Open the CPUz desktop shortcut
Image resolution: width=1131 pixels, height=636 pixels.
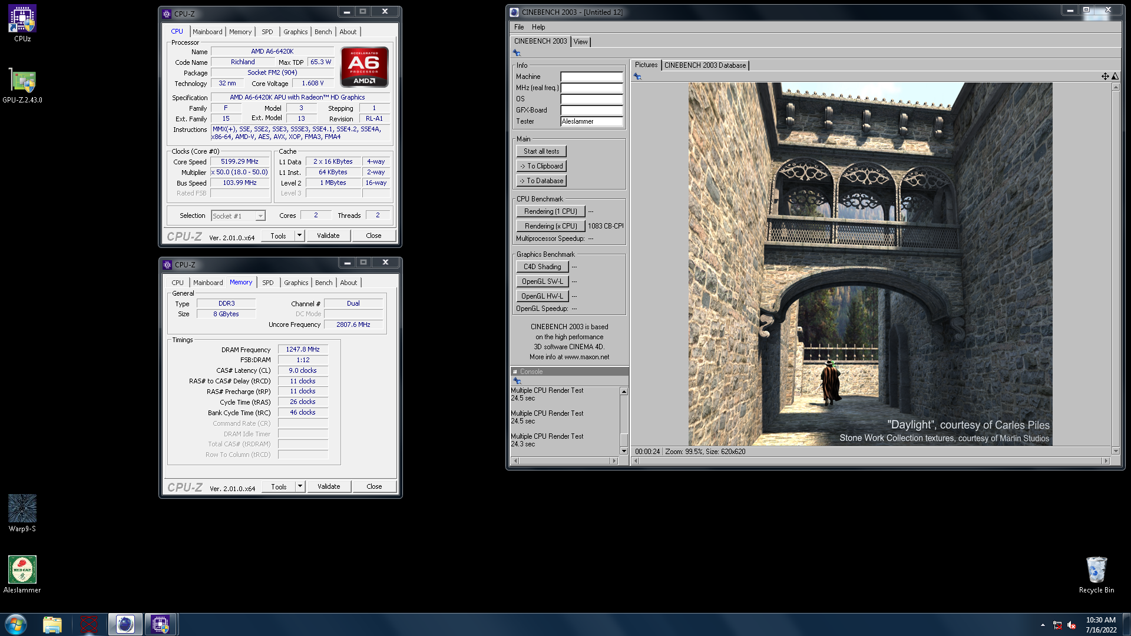click(x=22, y=24)
